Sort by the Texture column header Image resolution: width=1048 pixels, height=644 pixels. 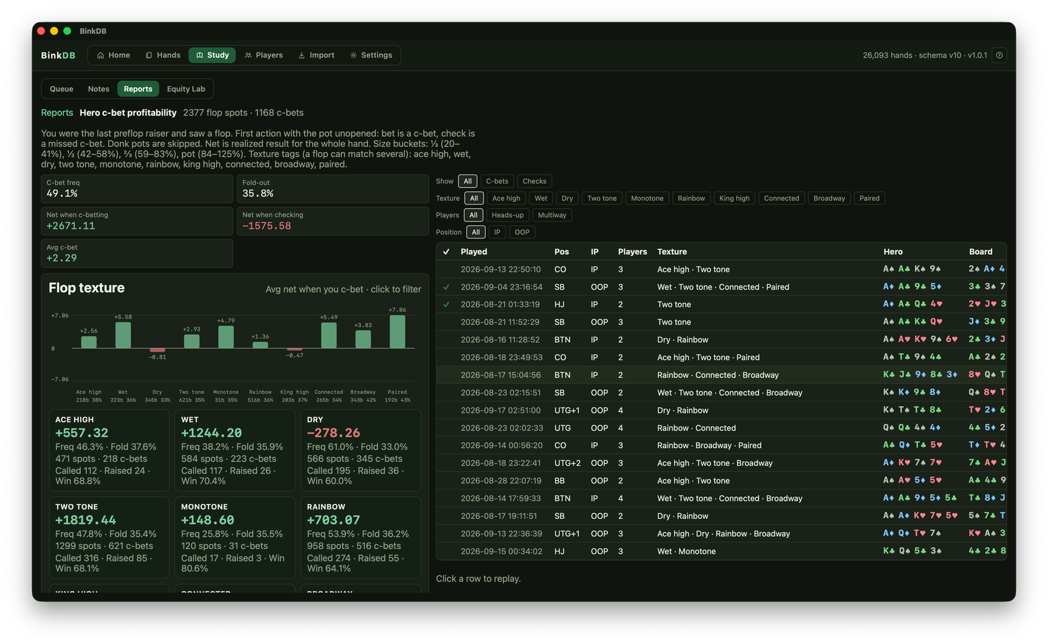tap(672, 252)
